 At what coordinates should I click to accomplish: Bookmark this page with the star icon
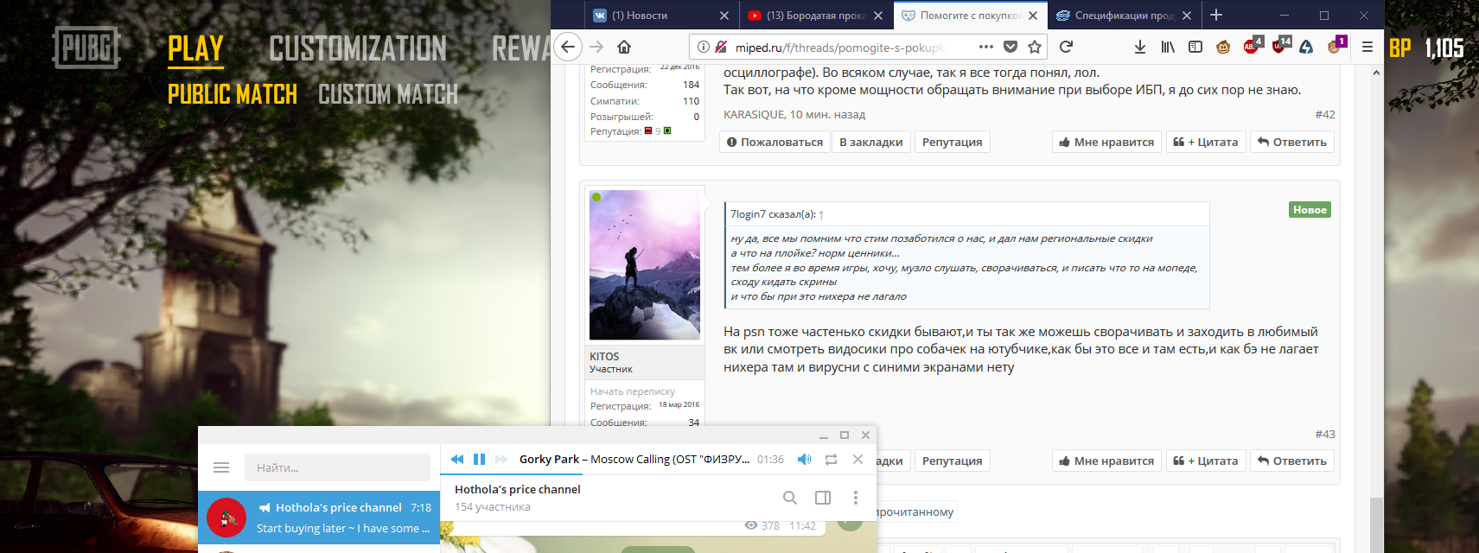(x=1035, y=47)
